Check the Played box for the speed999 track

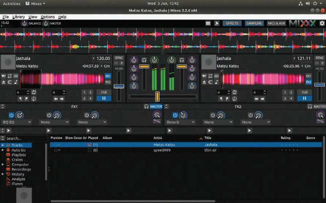90,149
